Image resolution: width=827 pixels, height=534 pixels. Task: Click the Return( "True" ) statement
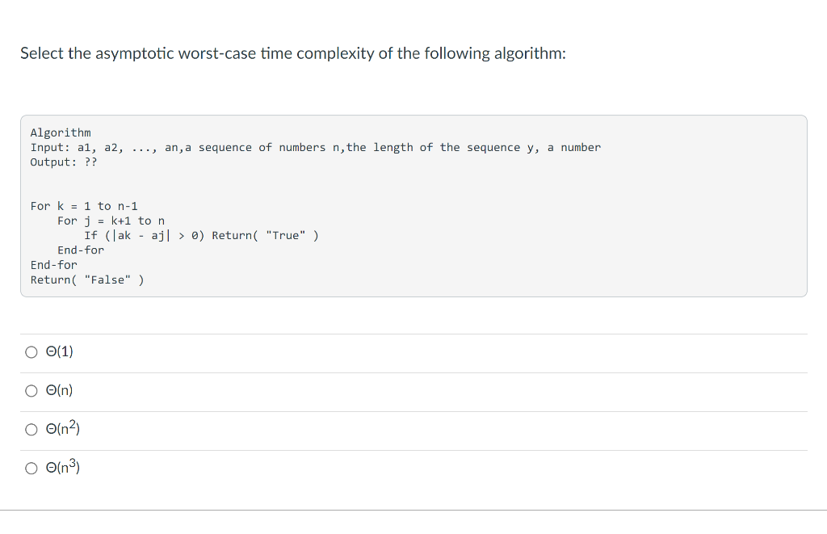(265, 235)
